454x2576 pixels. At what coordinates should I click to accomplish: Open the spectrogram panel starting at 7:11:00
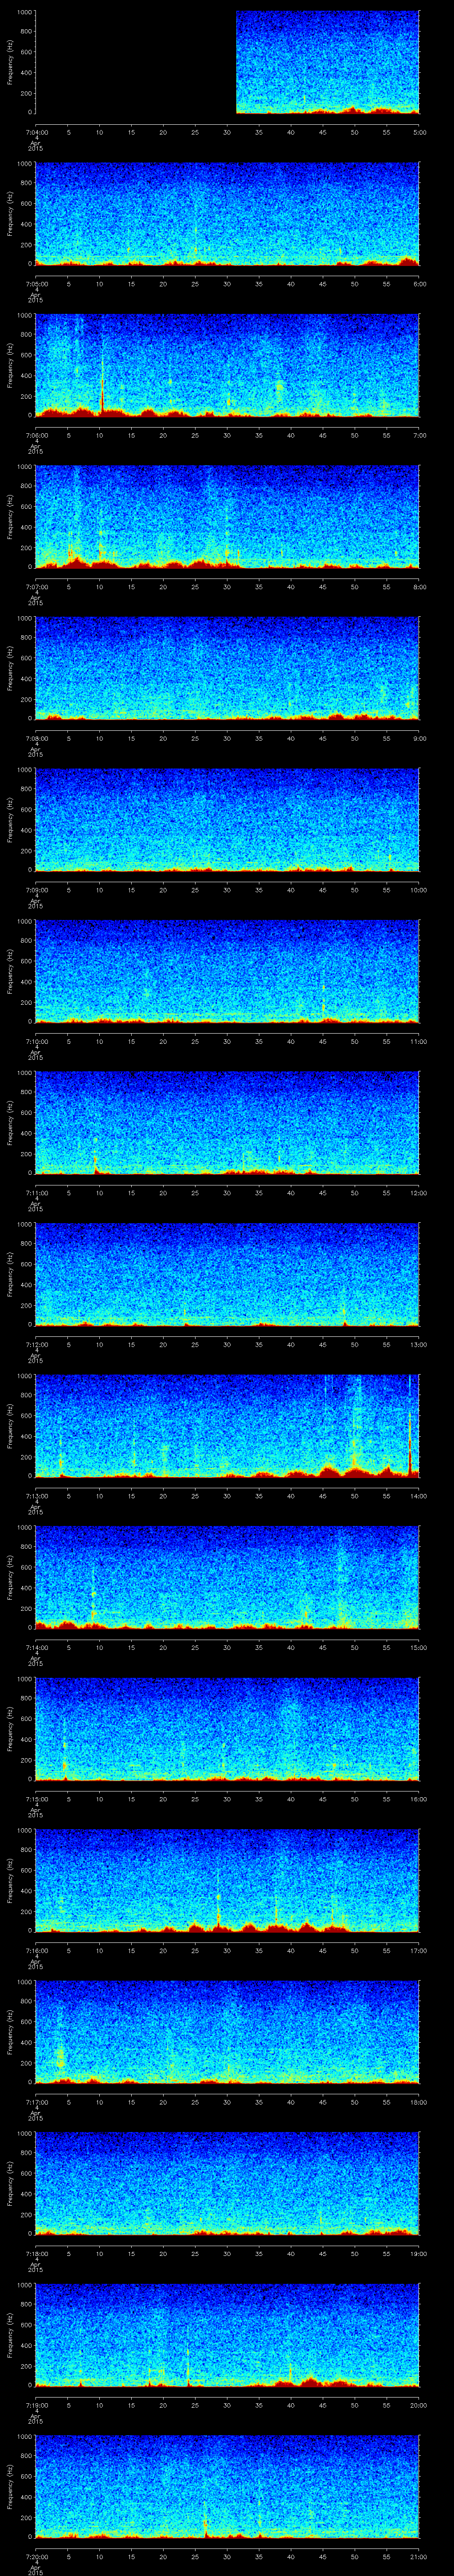pos(227,1123)
